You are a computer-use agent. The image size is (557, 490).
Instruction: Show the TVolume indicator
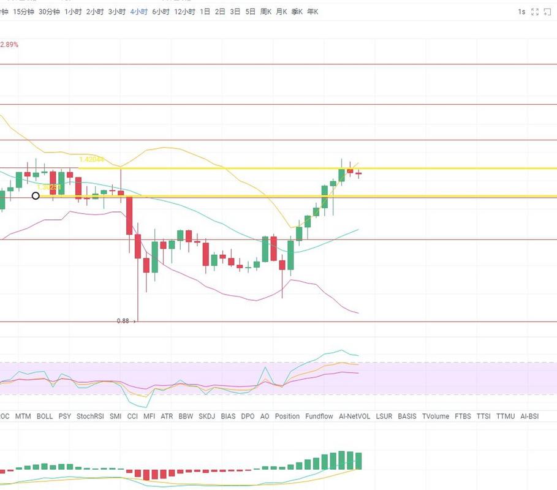click(436, 416)
